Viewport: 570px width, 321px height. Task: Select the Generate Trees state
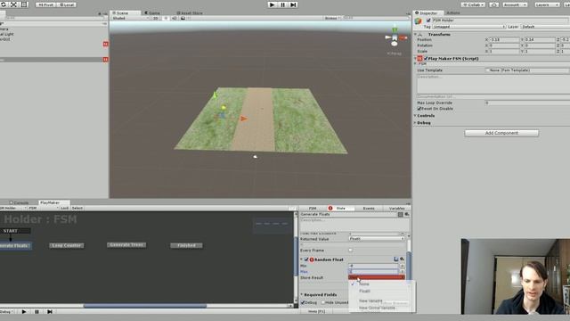pos(126,245)
